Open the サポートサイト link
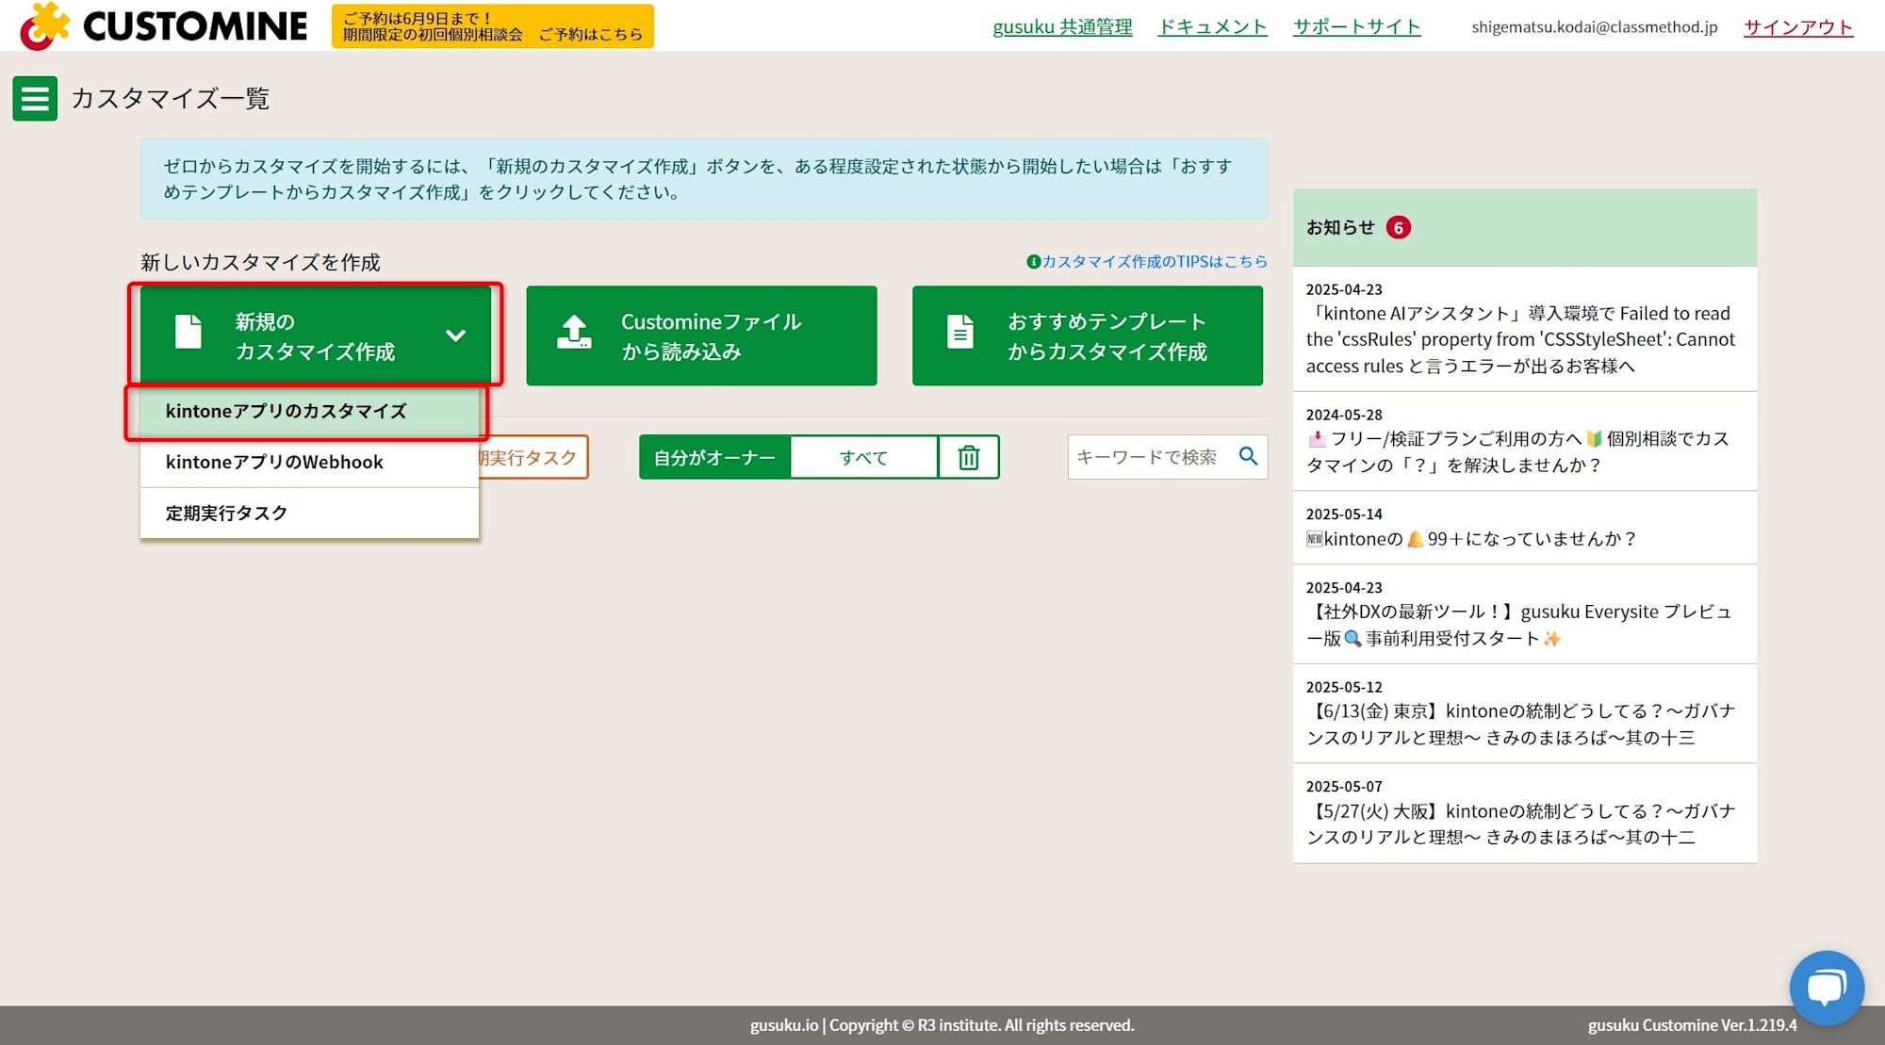The height and width of the screenshot is (1045, 1885). (1357, 26)
